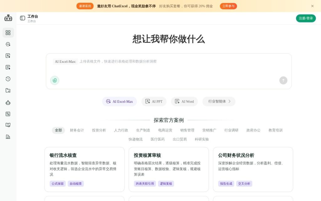
Task: Open agent robot icon in sidebar
Action: [x=8, y=103]
